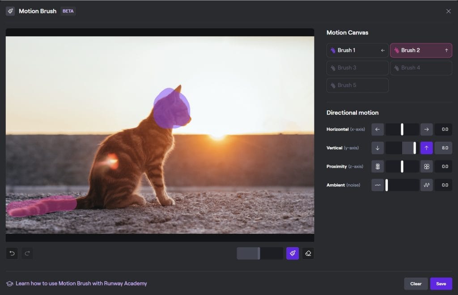Switch to Brush 1
The height and width of the screenshot is (295, 458).
click(357, 51)
